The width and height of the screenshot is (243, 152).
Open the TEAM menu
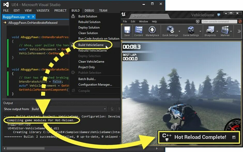point(103,11)
